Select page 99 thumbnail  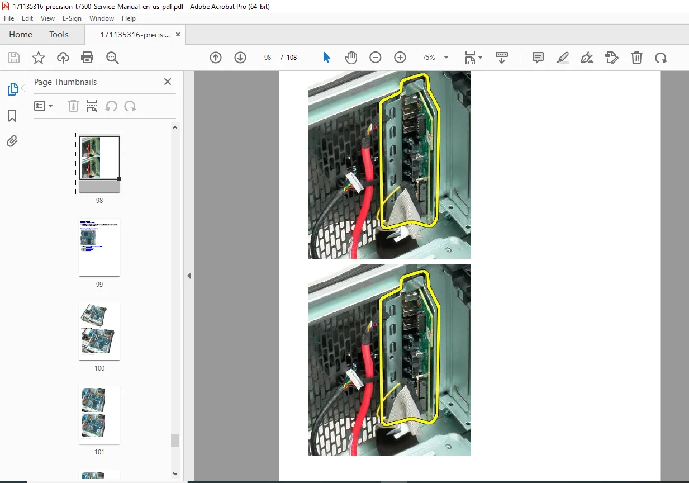[99, 247]
